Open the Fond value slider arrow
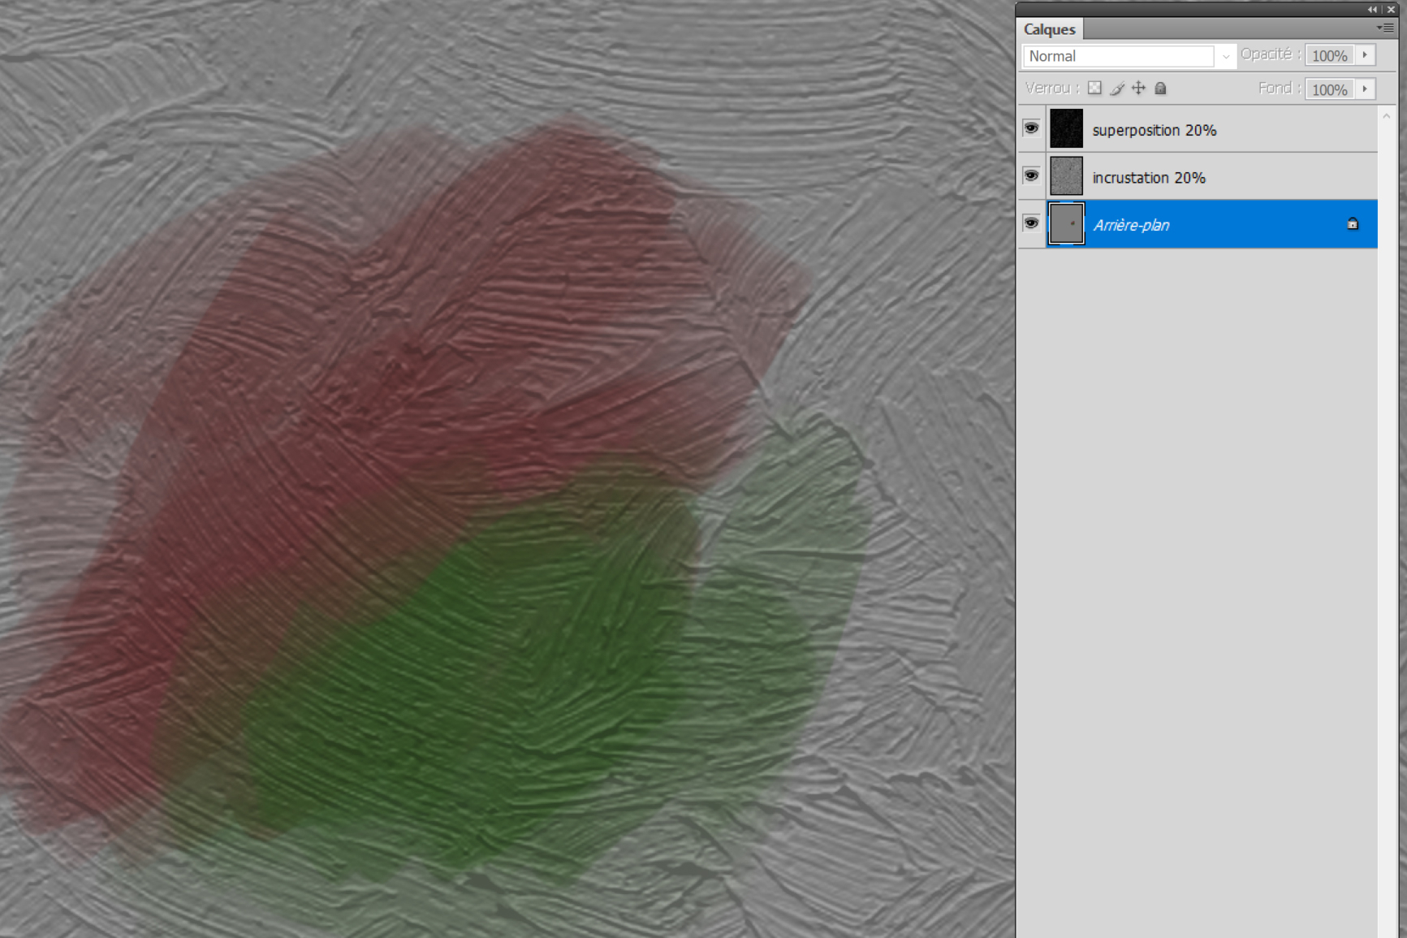The image size is (1407, 938). point(1366,89)
